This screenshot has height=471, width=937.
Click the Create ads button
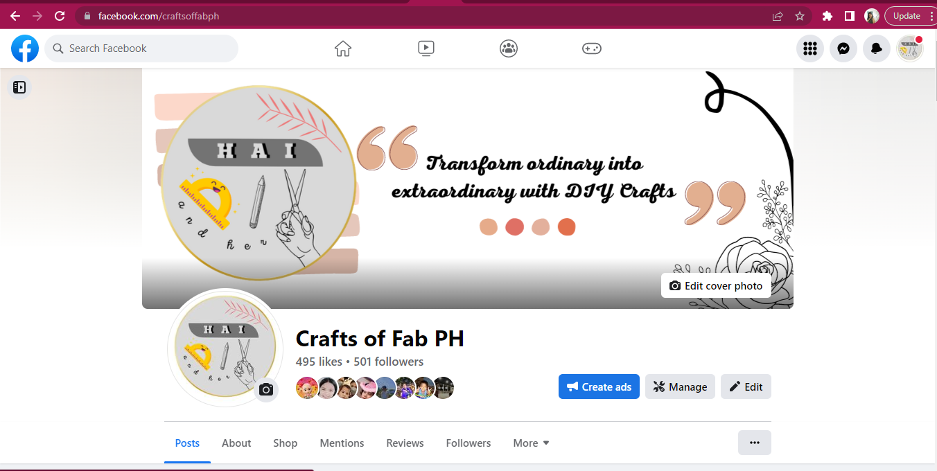[599, 386]
